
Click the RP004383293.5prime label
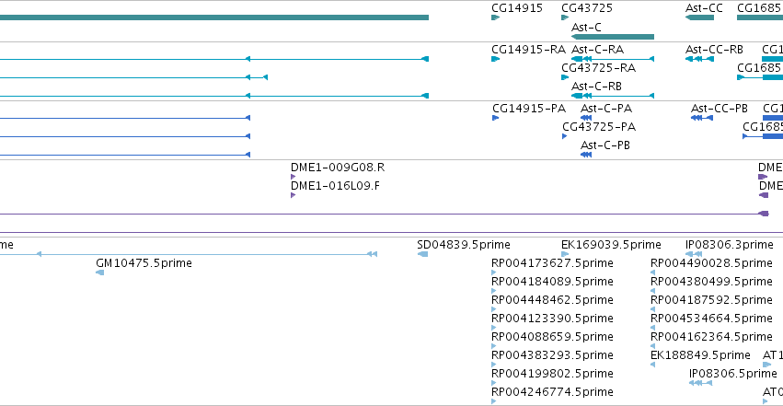552,355
